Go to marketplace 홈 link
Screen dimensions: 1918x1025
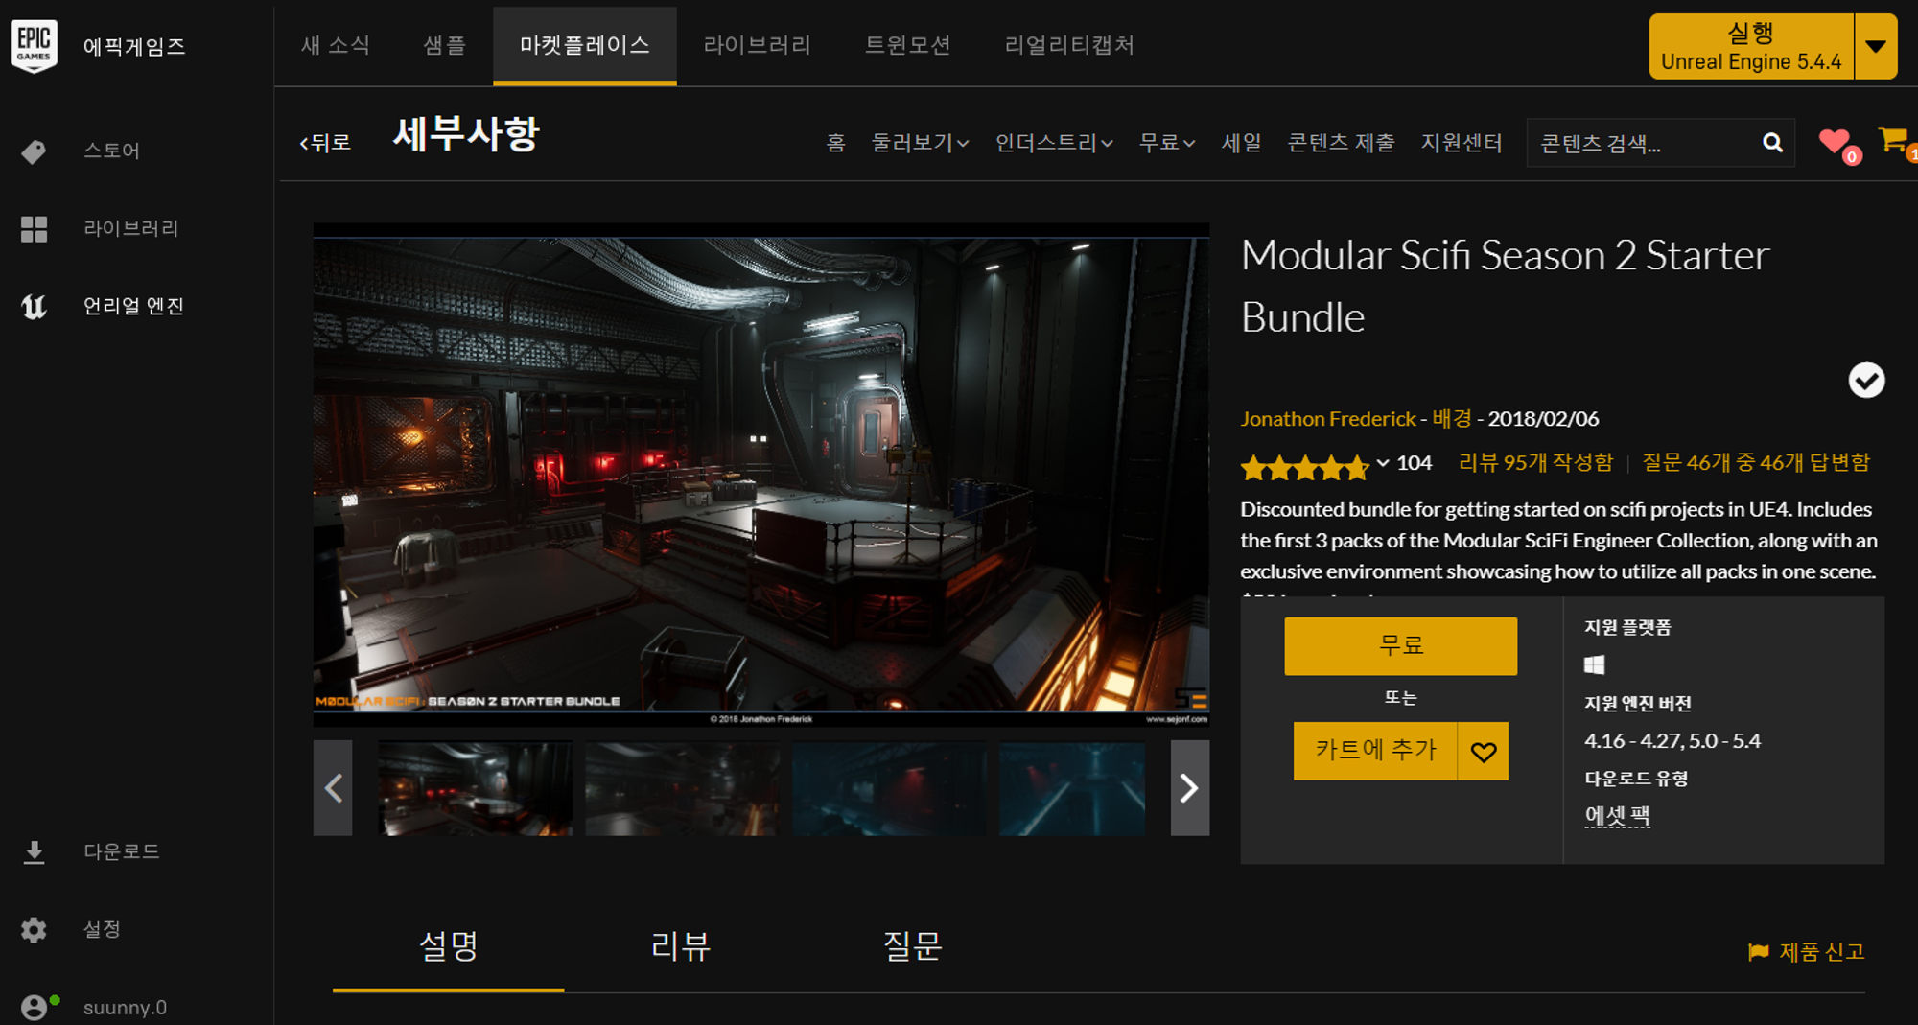pyautogui.click(x=835, y=143)
